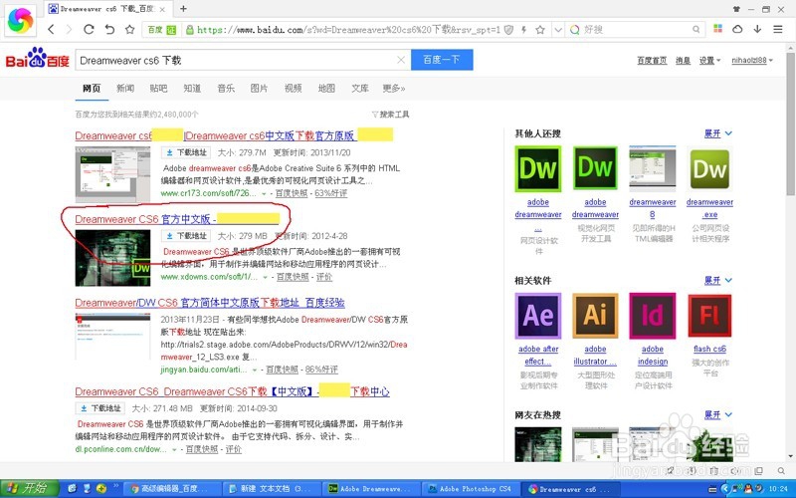Open the 设置 dropdown menu

709,61
